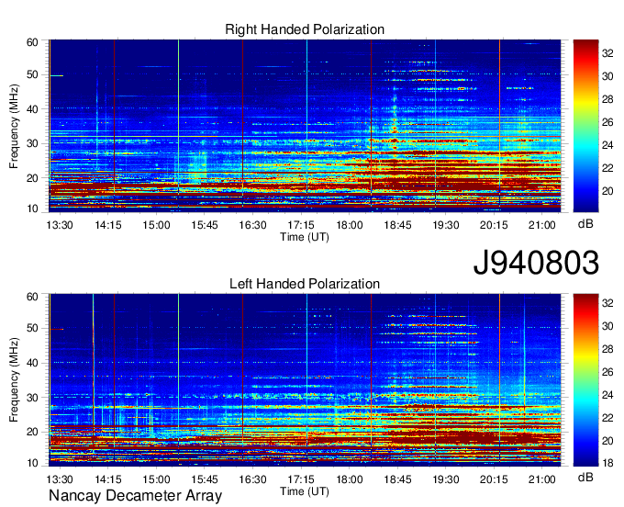Click the 'dB' unit label under lower color bar
Image resolution: width=624 pixels, height=507 pixels.
point(585,477)
